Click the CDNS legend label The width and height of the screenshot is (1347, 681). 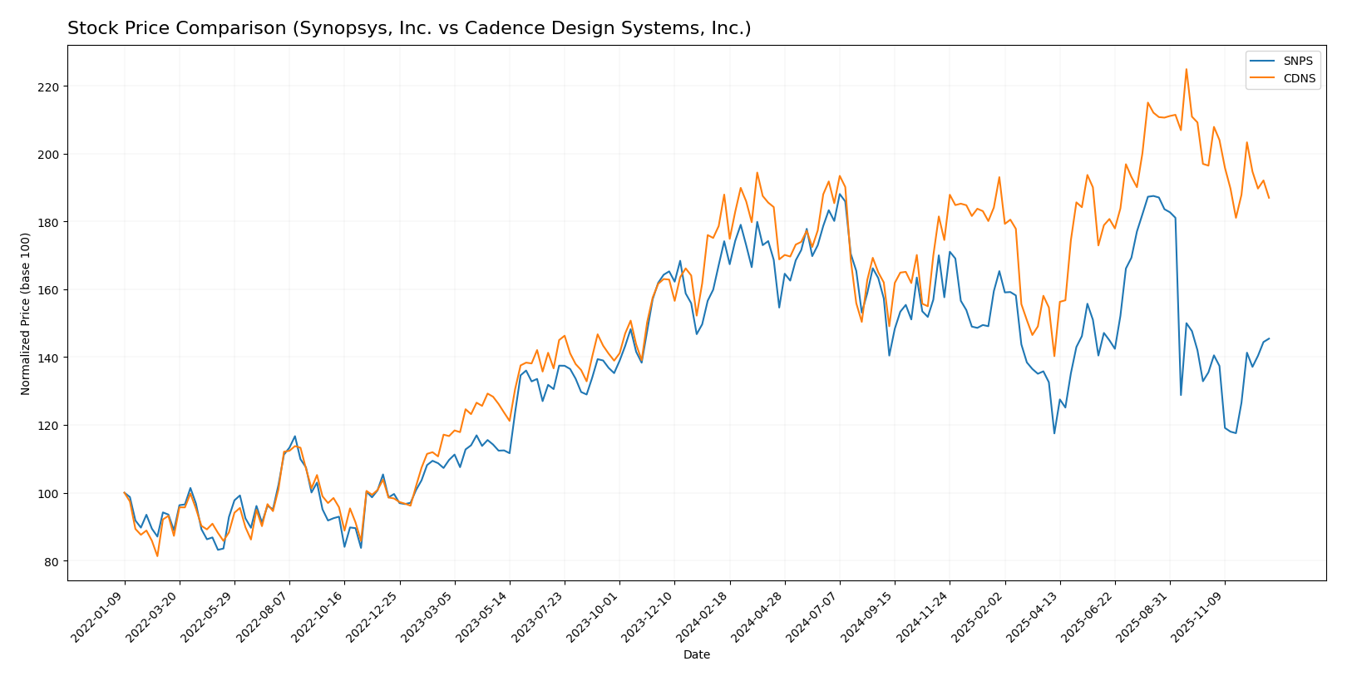(1299, 79)
